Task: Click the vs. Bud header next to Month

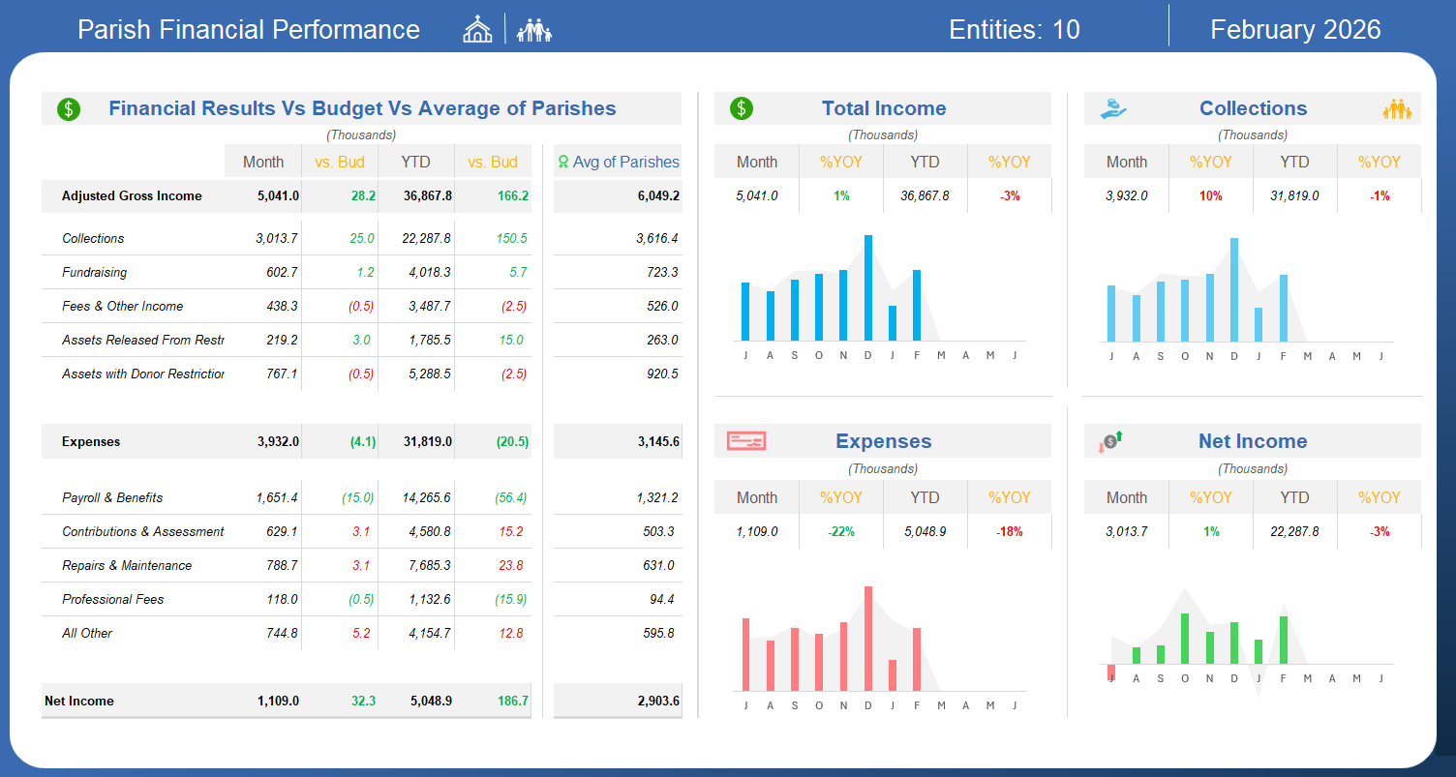Action: [x=340, y=162]
